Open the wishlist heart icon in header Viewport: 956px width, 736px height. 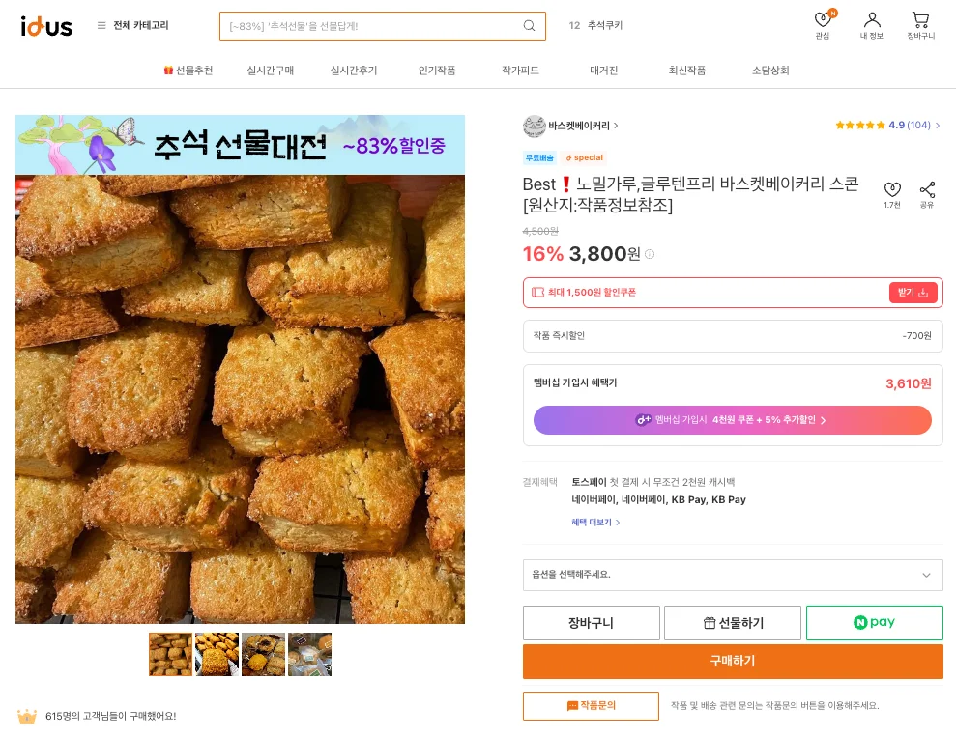tap(823, 20)
